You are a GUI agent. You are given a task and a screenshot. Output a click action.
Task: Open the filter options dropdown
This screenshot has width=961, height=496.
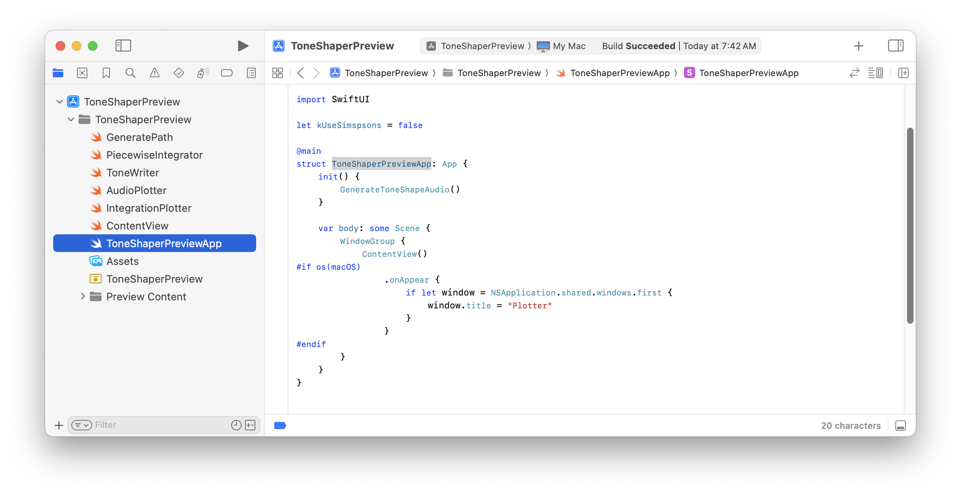point(81,425)
